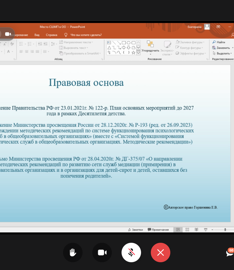Image resolution: width=234 pixels, height=270 pixels.
Task: Toggle the camera in call controls
Action: (102, 252)
